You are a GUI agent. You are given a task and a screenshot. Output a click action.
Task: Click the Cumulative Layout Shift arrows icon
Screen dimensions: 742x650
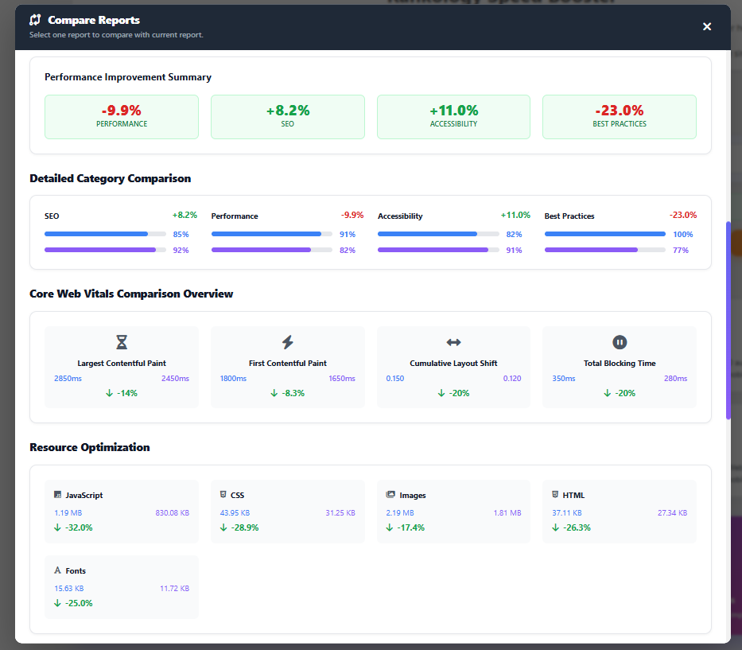point(453,342)
